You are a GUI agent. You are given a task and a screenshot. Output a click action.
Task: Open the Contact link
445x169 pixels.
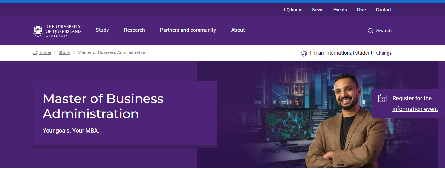coord(383,10)
